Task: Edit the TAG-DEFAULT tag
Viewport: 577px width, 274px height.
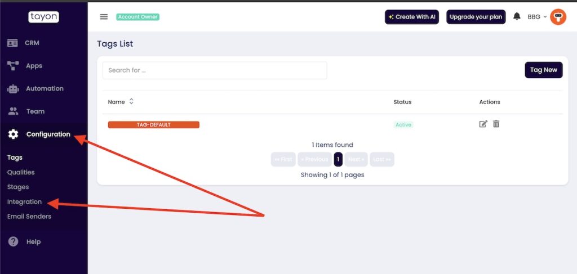Action: pyautogui.click(x=483, y=124)
